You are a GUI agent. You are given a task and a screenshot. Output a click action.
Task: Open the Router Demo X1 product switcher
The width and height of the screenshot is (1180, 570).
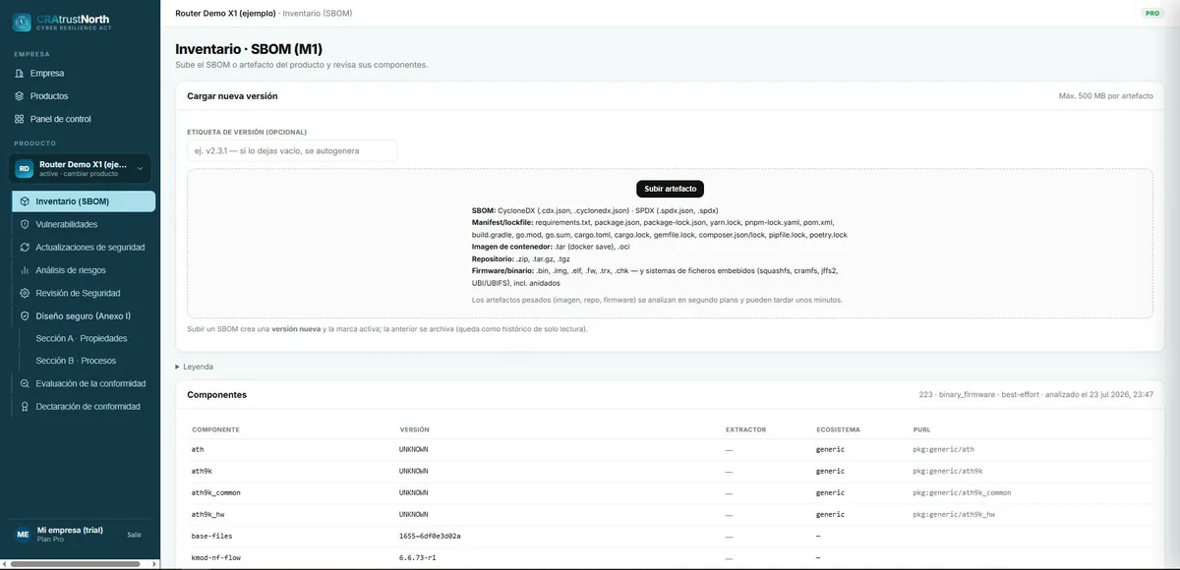click(82, 169)
